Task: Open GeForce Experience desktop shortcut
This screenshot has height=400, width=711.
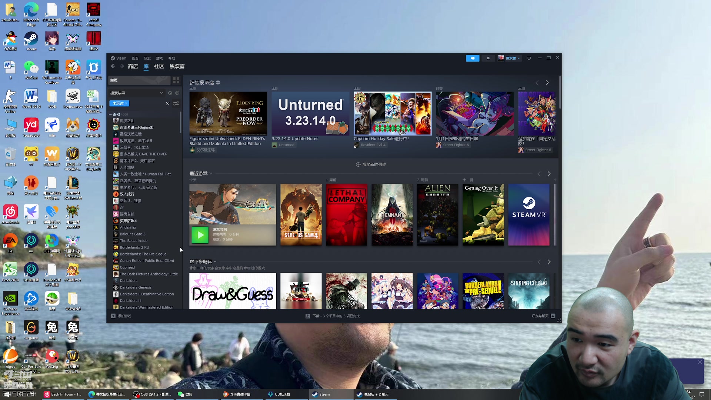Action: [10, 303]
